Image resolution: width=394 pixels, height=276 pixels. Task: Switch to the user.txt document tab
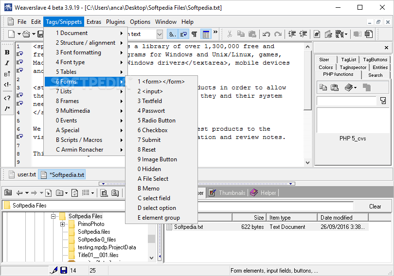click(x=22, y=174)
